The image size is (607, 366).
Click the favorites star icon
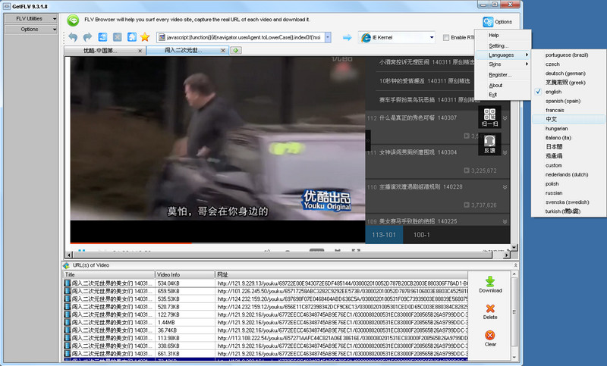(x=145, y=37)
